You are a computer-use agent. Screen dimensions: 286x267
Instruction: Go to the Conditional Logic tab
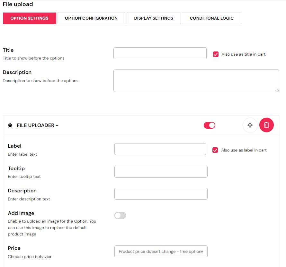pyautogui.click(x=211, y=18)
